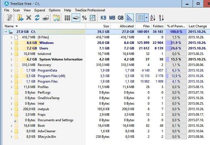Open the Expand menu

[x=40, y=10]
